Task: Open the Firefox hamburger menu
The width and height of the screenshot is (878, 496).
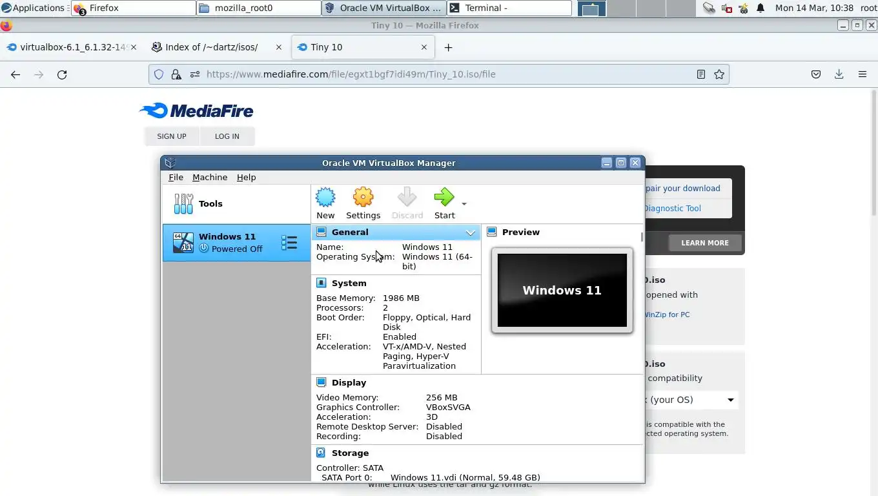Action: 863,74
